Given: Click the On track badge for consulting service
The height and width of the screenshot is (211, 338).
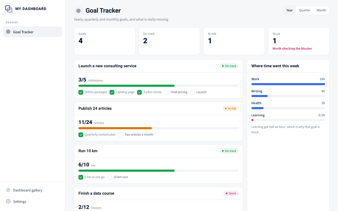Looking at the screenshot, I should pyautogui.click(x=229, y=66).
